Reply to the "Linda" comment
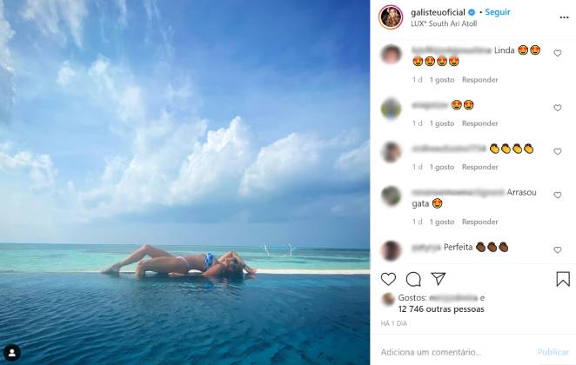 [479, 80]
